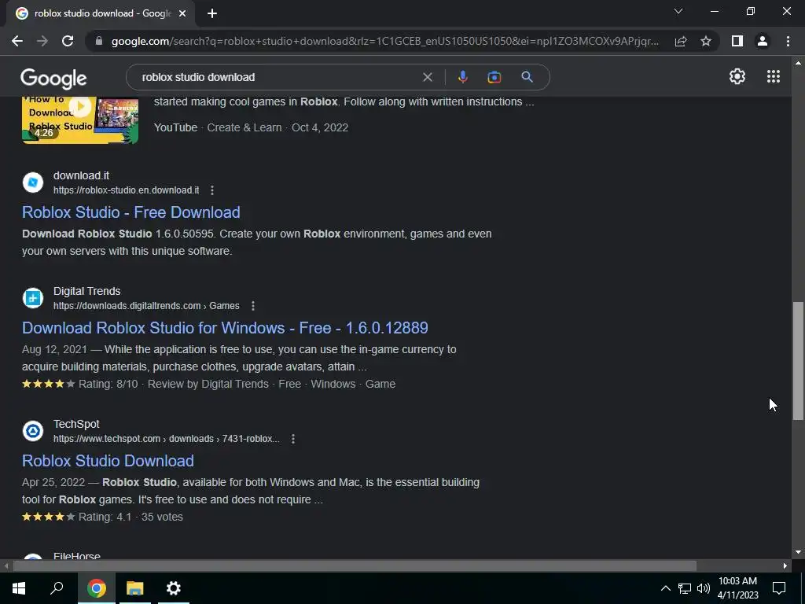805x604 pixels.
Task: Share this page from the address bar
Action: tap(681, 42)
